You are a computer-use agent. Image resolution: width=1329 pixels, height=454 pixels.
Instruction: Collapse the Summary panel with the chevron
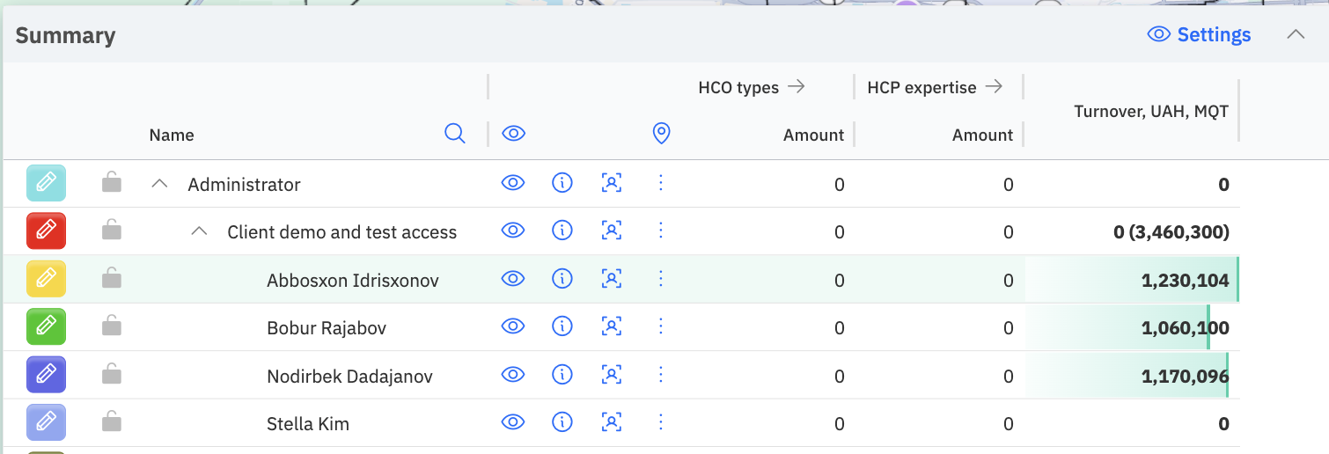point(1296,34)
